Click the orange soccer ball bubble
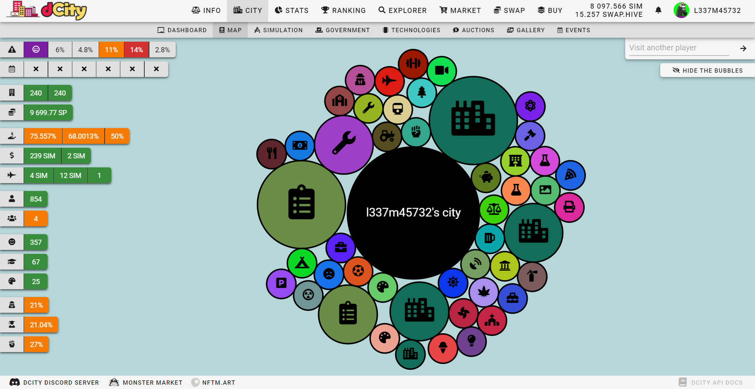Viewport: 755px width, 389px height. pos(358,271)
